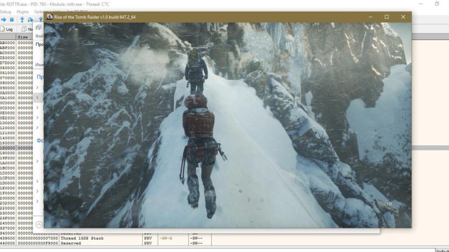Click the TR logo in game corner
The width and height of the screenshot is (449, 252).
388,203
